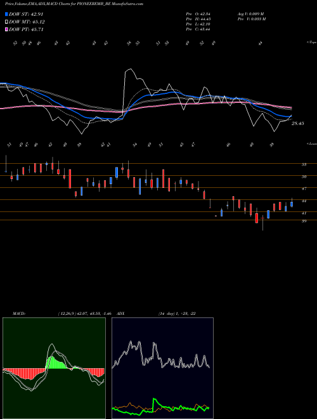
Task: Click the MACD parameters '(12,26,9) 42.07, 43.53, -1.46'
Action: coord(84,314)
